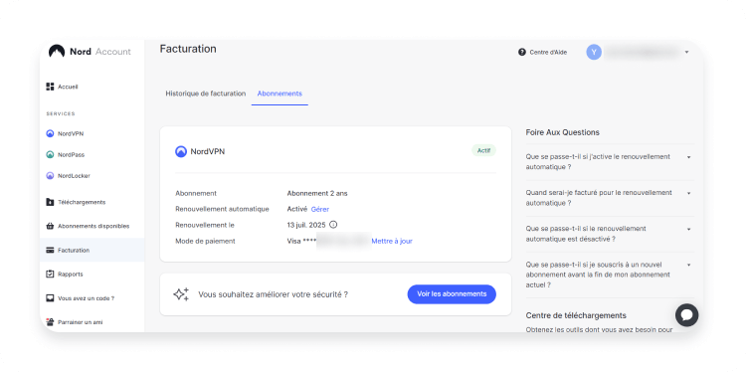Open Parrainer un ami item
746x372 pixels.
click(81, 322)
